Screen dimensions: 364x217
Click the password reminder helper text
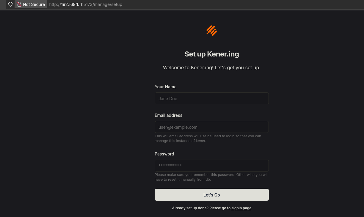point(211,177)
